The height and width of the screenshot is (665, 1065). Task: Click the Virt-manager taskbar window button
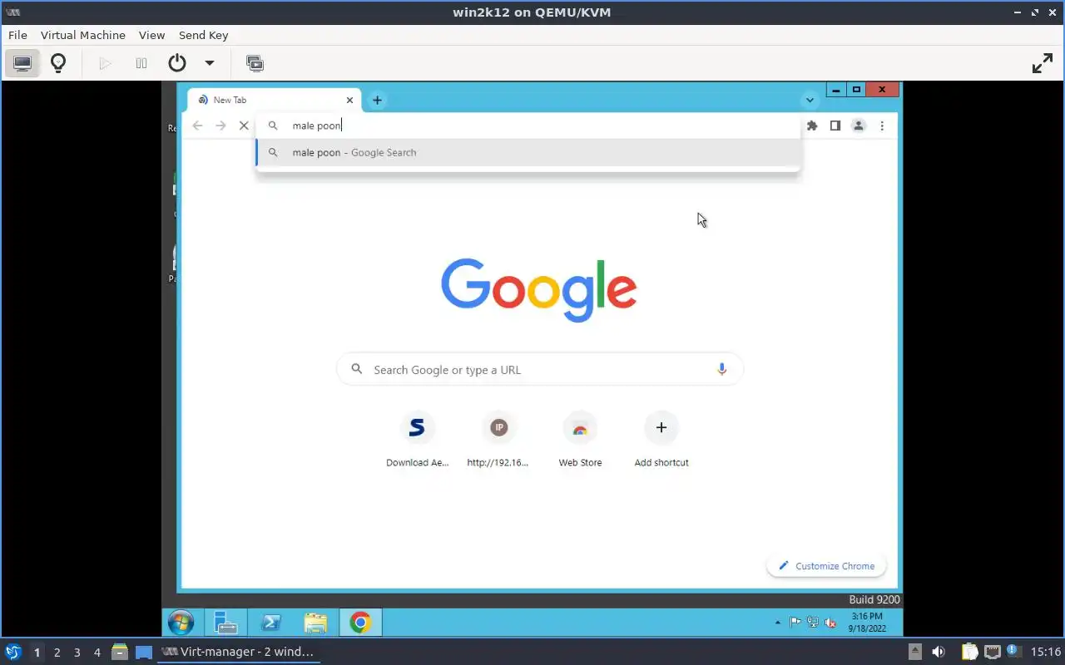pyautogui.click(x=239, y=652)
